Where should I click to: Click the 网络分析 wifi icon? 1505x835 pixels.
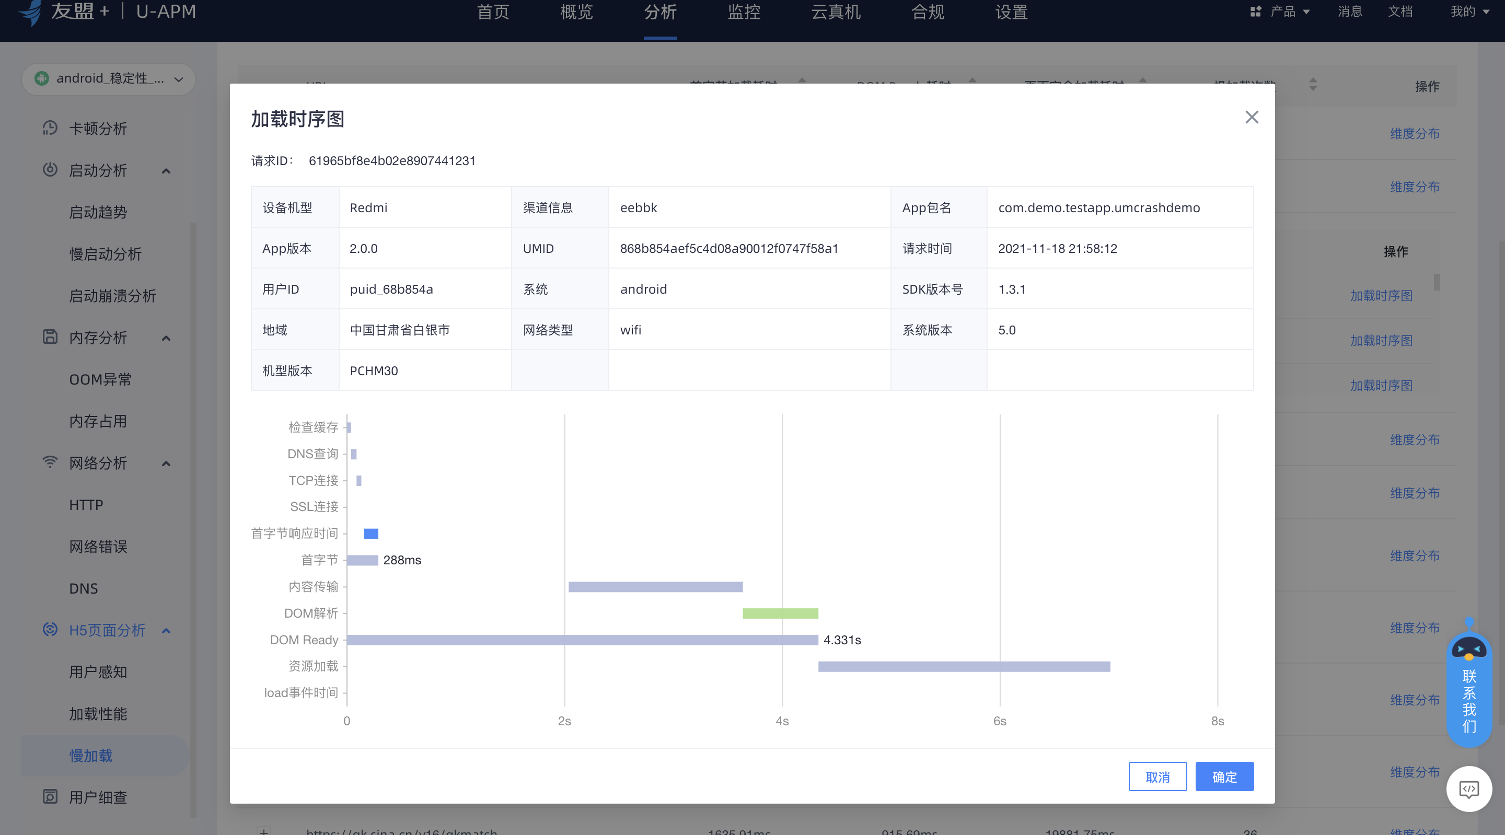(x=50, y=462)
